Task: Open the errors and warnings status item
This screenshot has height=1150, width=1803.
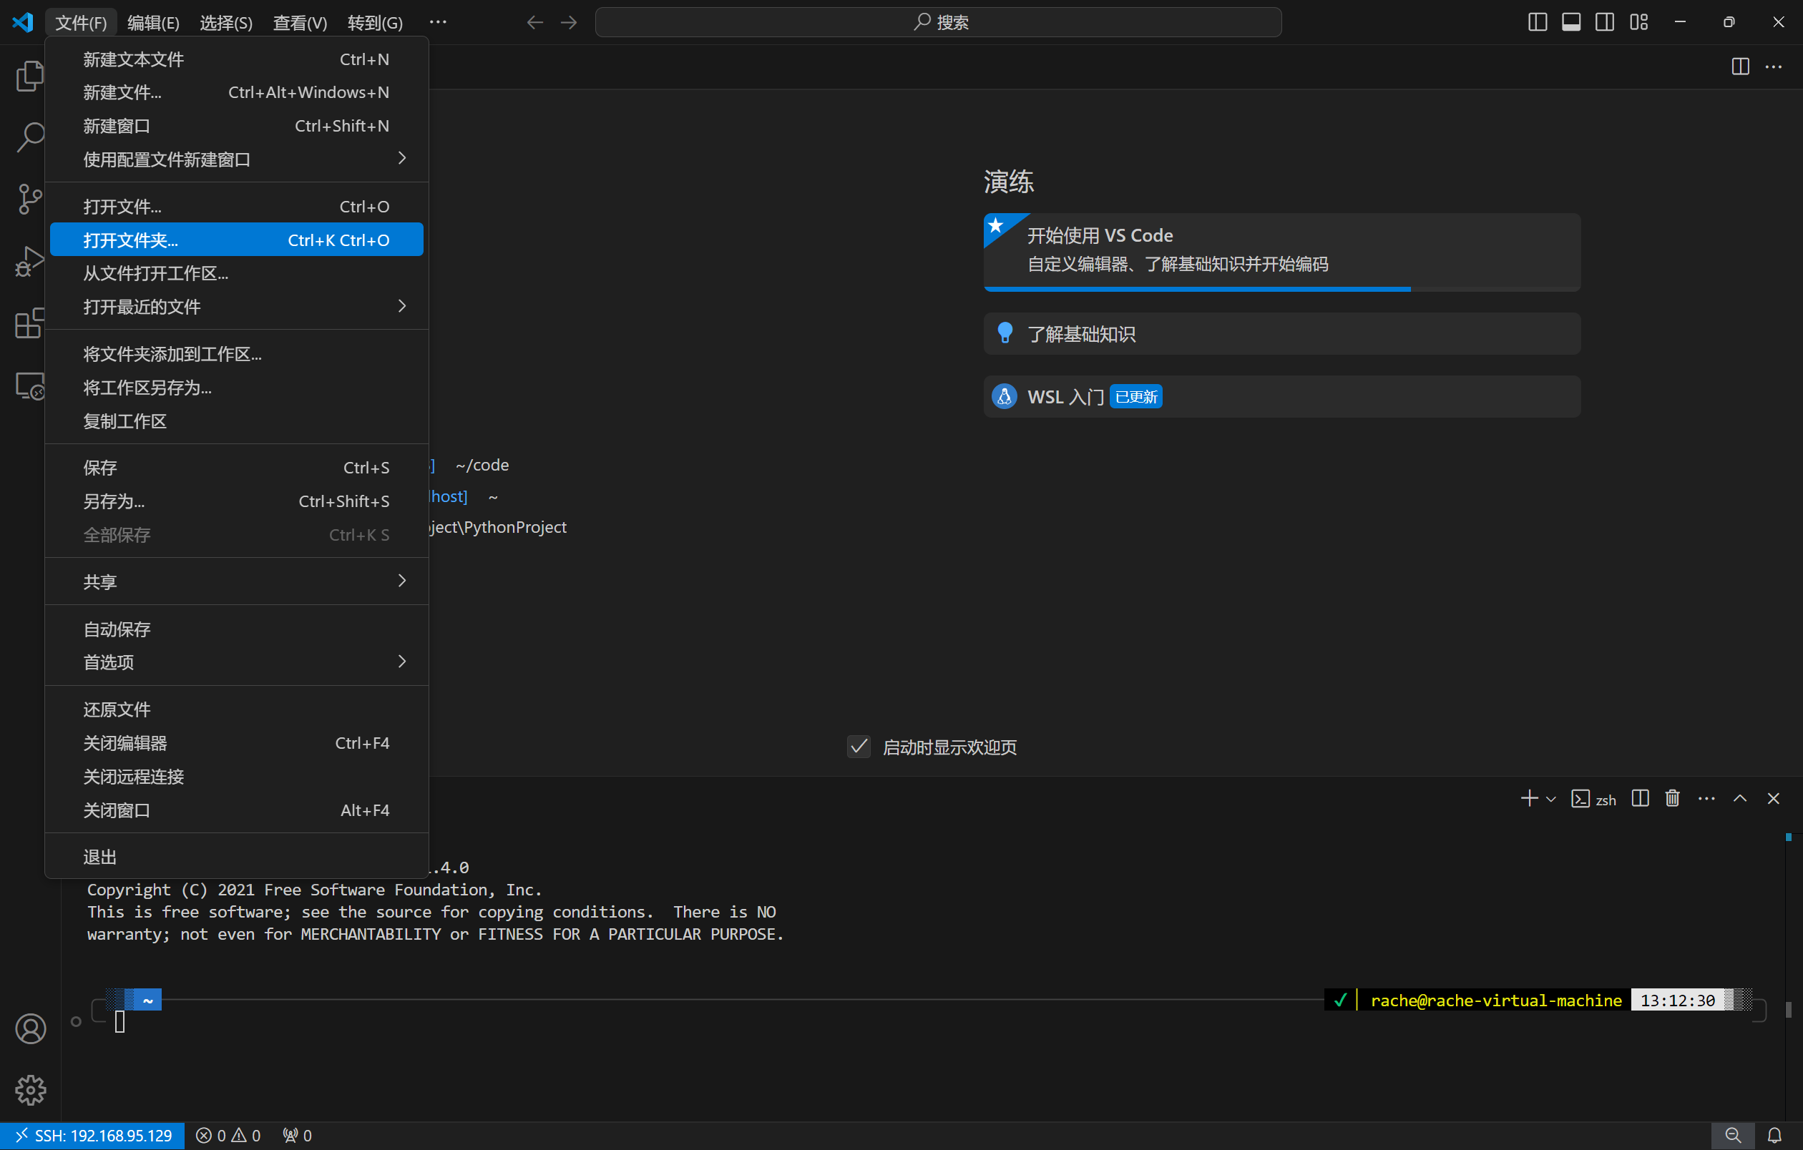Action: (228, 1136)
